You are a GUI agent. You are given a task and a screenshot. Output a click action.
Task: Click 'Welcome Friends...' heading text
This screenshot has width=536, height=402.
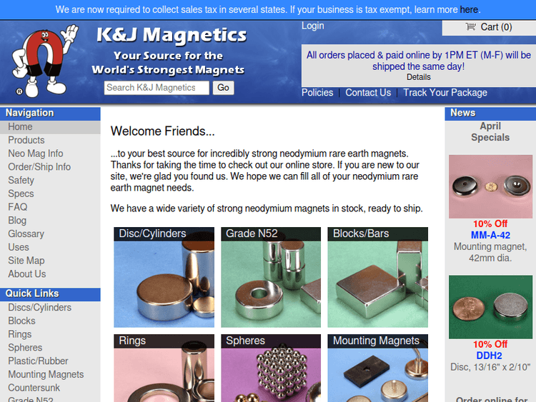163,131
